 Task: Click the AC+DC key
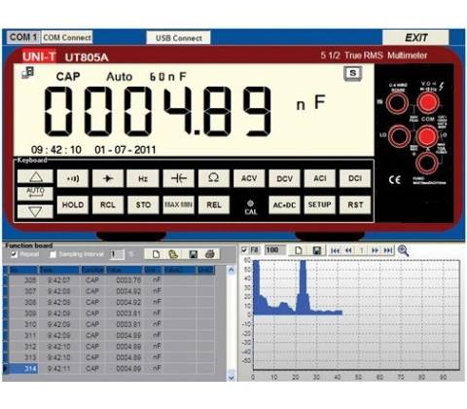pos(284,204)
